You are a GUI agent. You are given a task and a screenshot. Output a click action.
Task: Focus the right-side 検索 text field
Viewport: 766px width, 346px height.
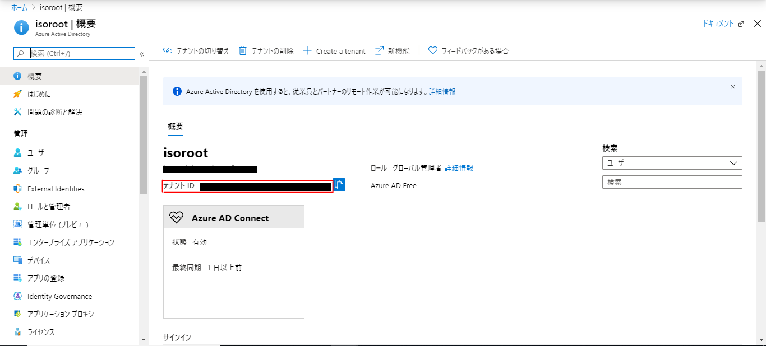pos(672,182)
